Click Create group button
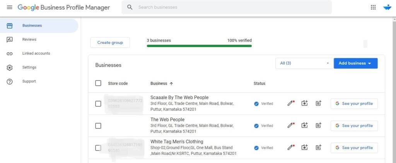 click(110, 42)
